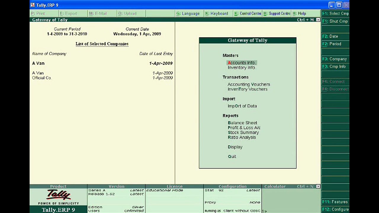Click the Tally logo in Product panel
This screenshot has height=213, width=379.
[58, 195]
